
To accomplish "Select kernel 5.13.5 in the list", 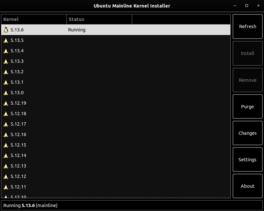I will 116,41.
